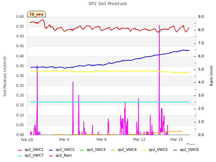Click the 0.35 left axis tick label
The image size is (216, 162).
[x=20, y=66]
